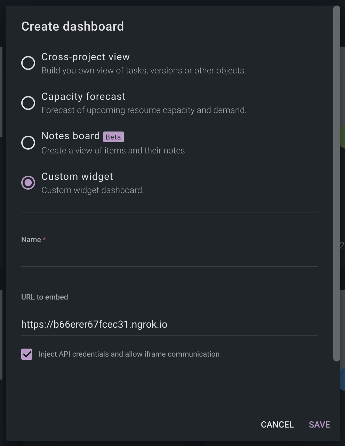345x446 pixels.
Task: Save the new dashboard
Action: pyautogui.click(x=319, y=424)
